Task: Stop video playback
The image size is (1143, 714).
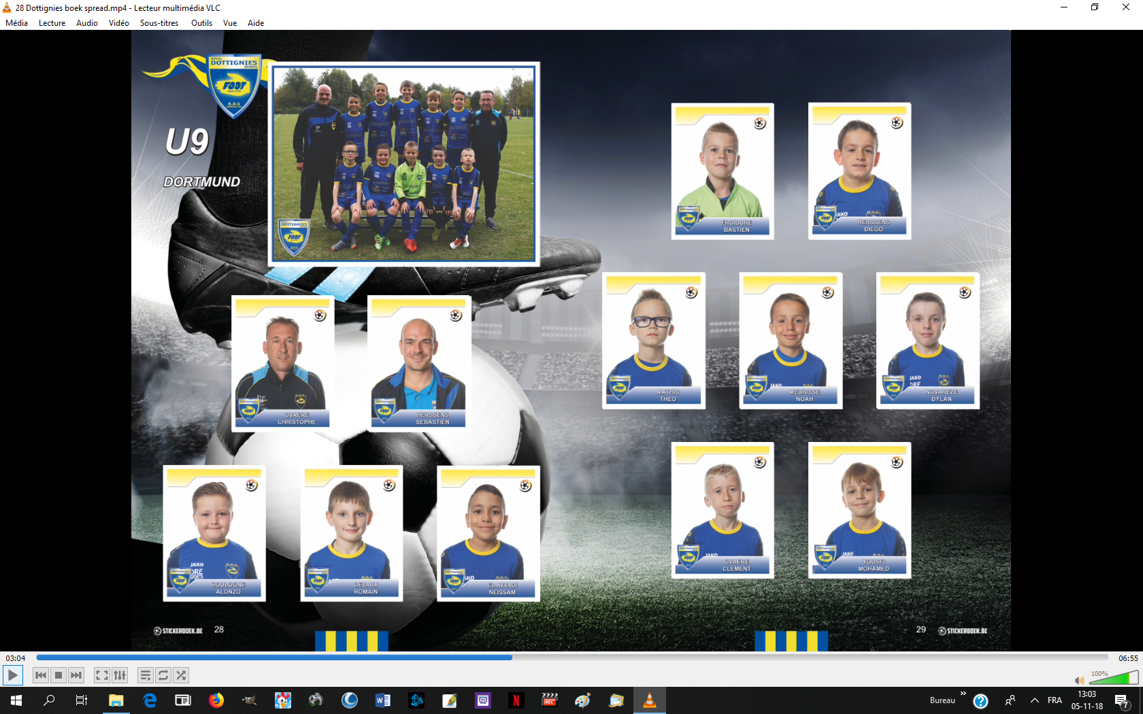Action: 59,675
